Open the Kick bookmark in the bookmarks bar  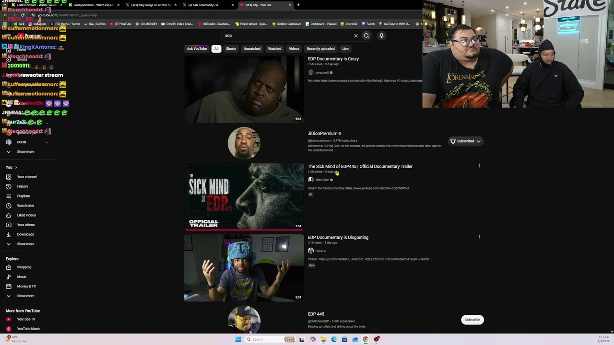[x=19, y=24]
